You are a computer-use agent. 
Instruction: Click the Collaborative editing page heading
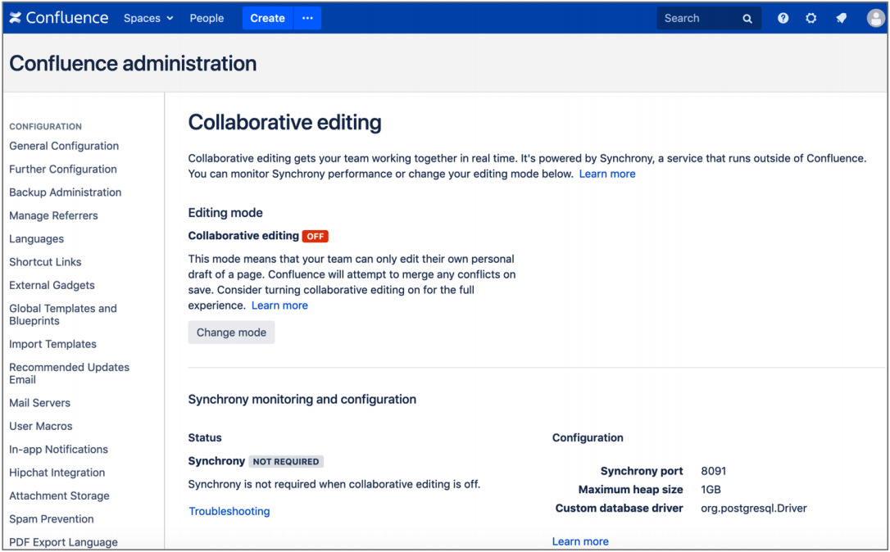[285, 123]
